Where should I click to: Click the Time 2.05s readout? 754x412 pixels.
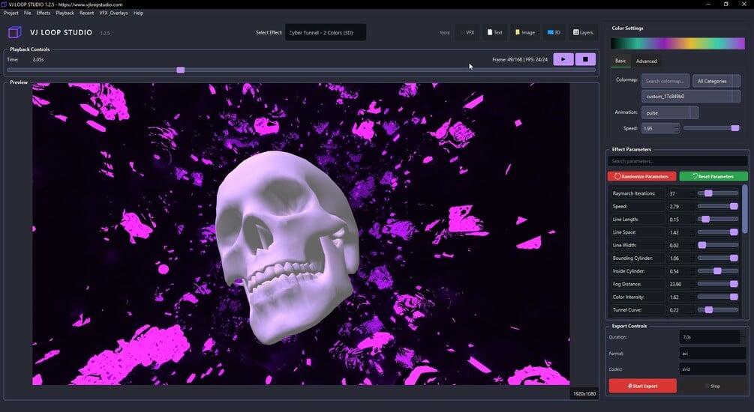pyautogui.click(x=38, y=59)
